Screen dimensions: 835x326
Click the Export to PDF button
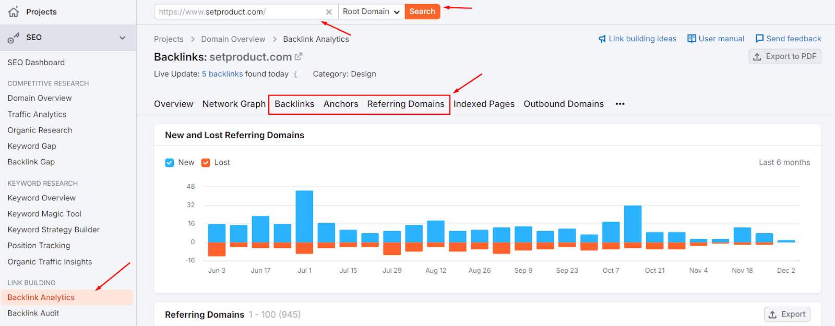(x=784, y=56)
